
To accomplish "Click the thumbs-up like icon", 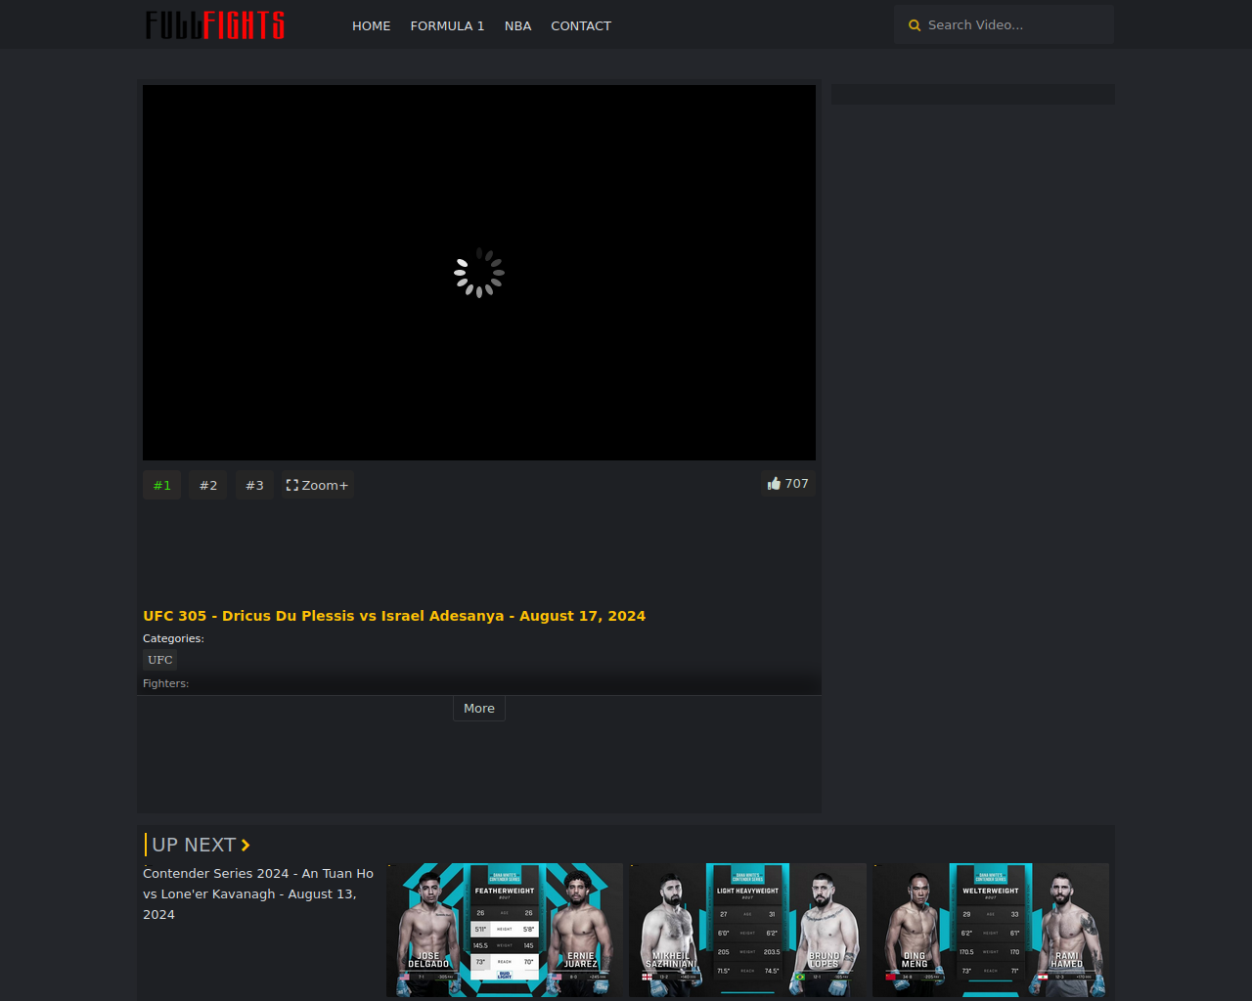I will click(775, 484).
